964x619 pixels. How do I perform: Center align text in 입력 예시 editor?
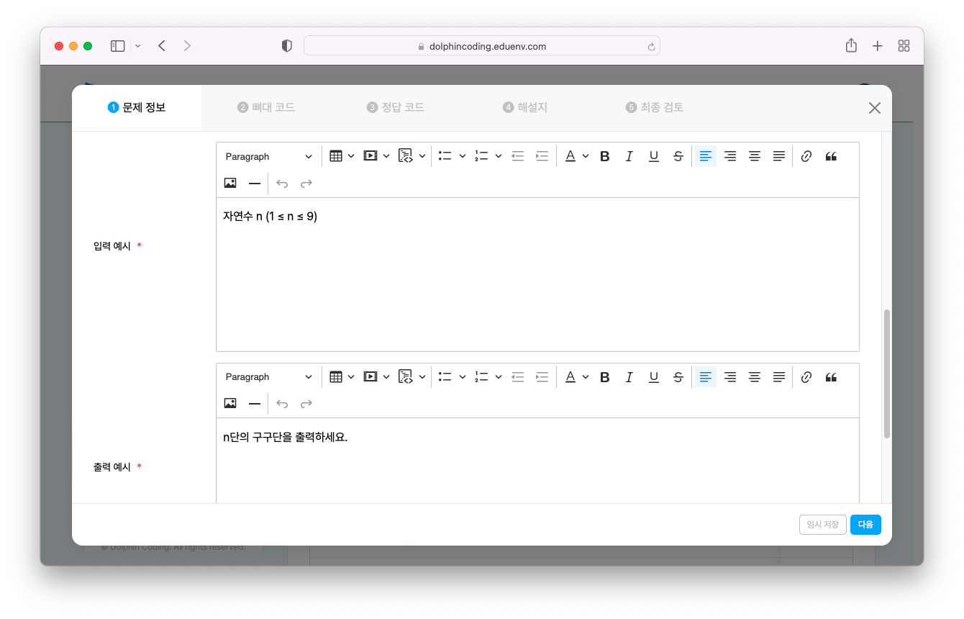coord(755,156)
